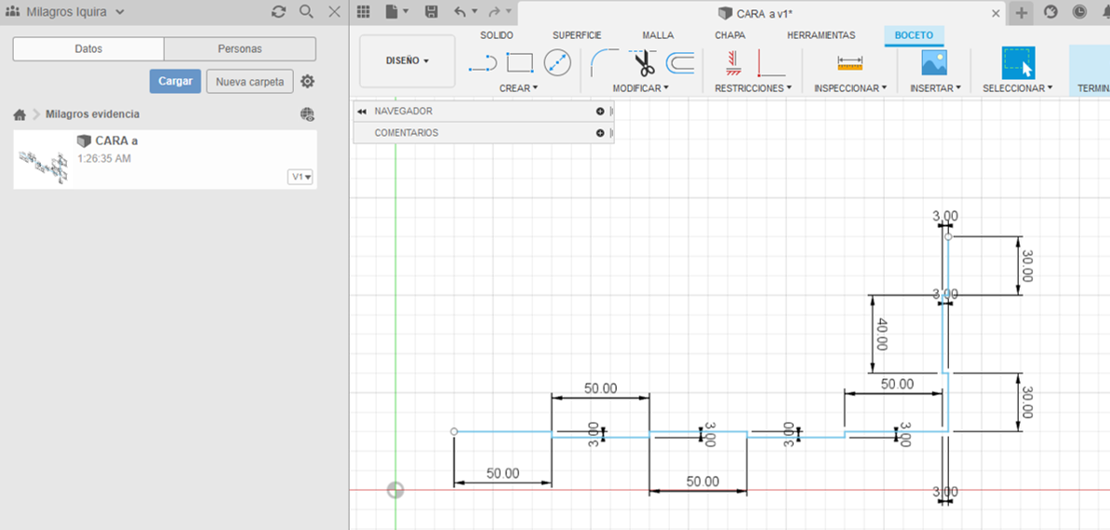Image resolution: width=1110 pixels, height=530 pixels.
Task: Open the Milagros Iquira team dropdown
Action: [65, 12]
